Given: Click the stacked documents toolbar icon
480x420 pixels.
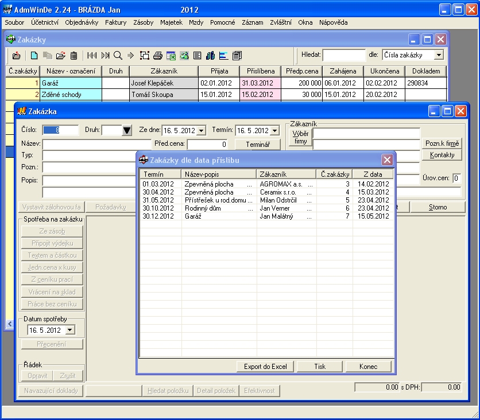Looking at the screenshot, I should coord(237,55).
